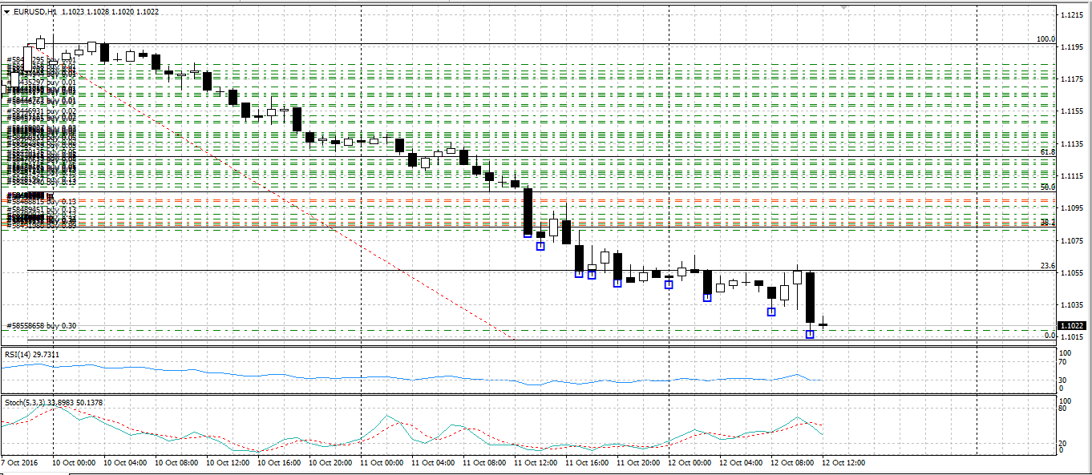Image resolution: width=1092 pixels, height=475 pixels.
Task: Click the chart shift triangle marker at top
Action: pos(843,7)
